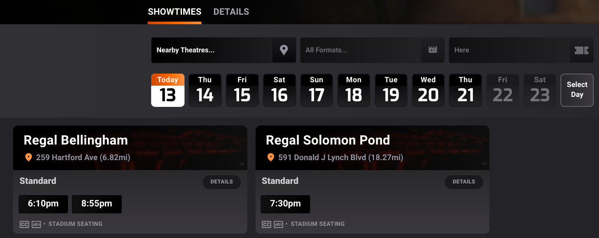Switch to the Details tab
599x238 pixels.
(231, 12)
